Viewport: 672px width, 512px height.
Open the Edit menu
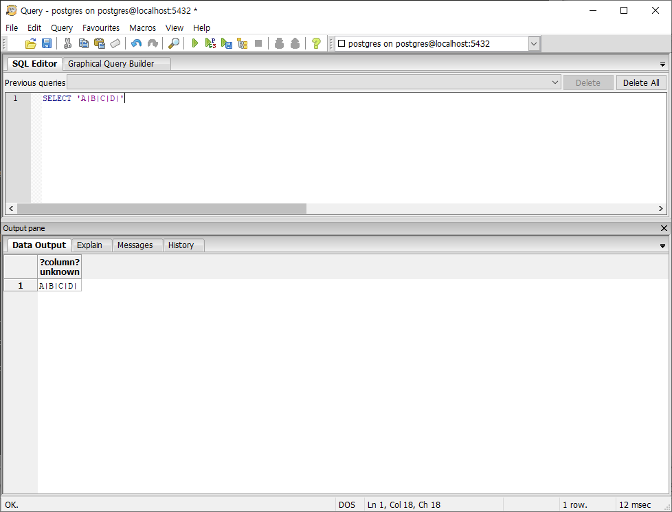coord(34,28)
